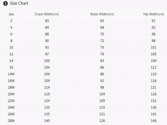The image size is (167, 125).
Task: Select the Hip Width(cm) column header
Action: (x=154, y=14)
